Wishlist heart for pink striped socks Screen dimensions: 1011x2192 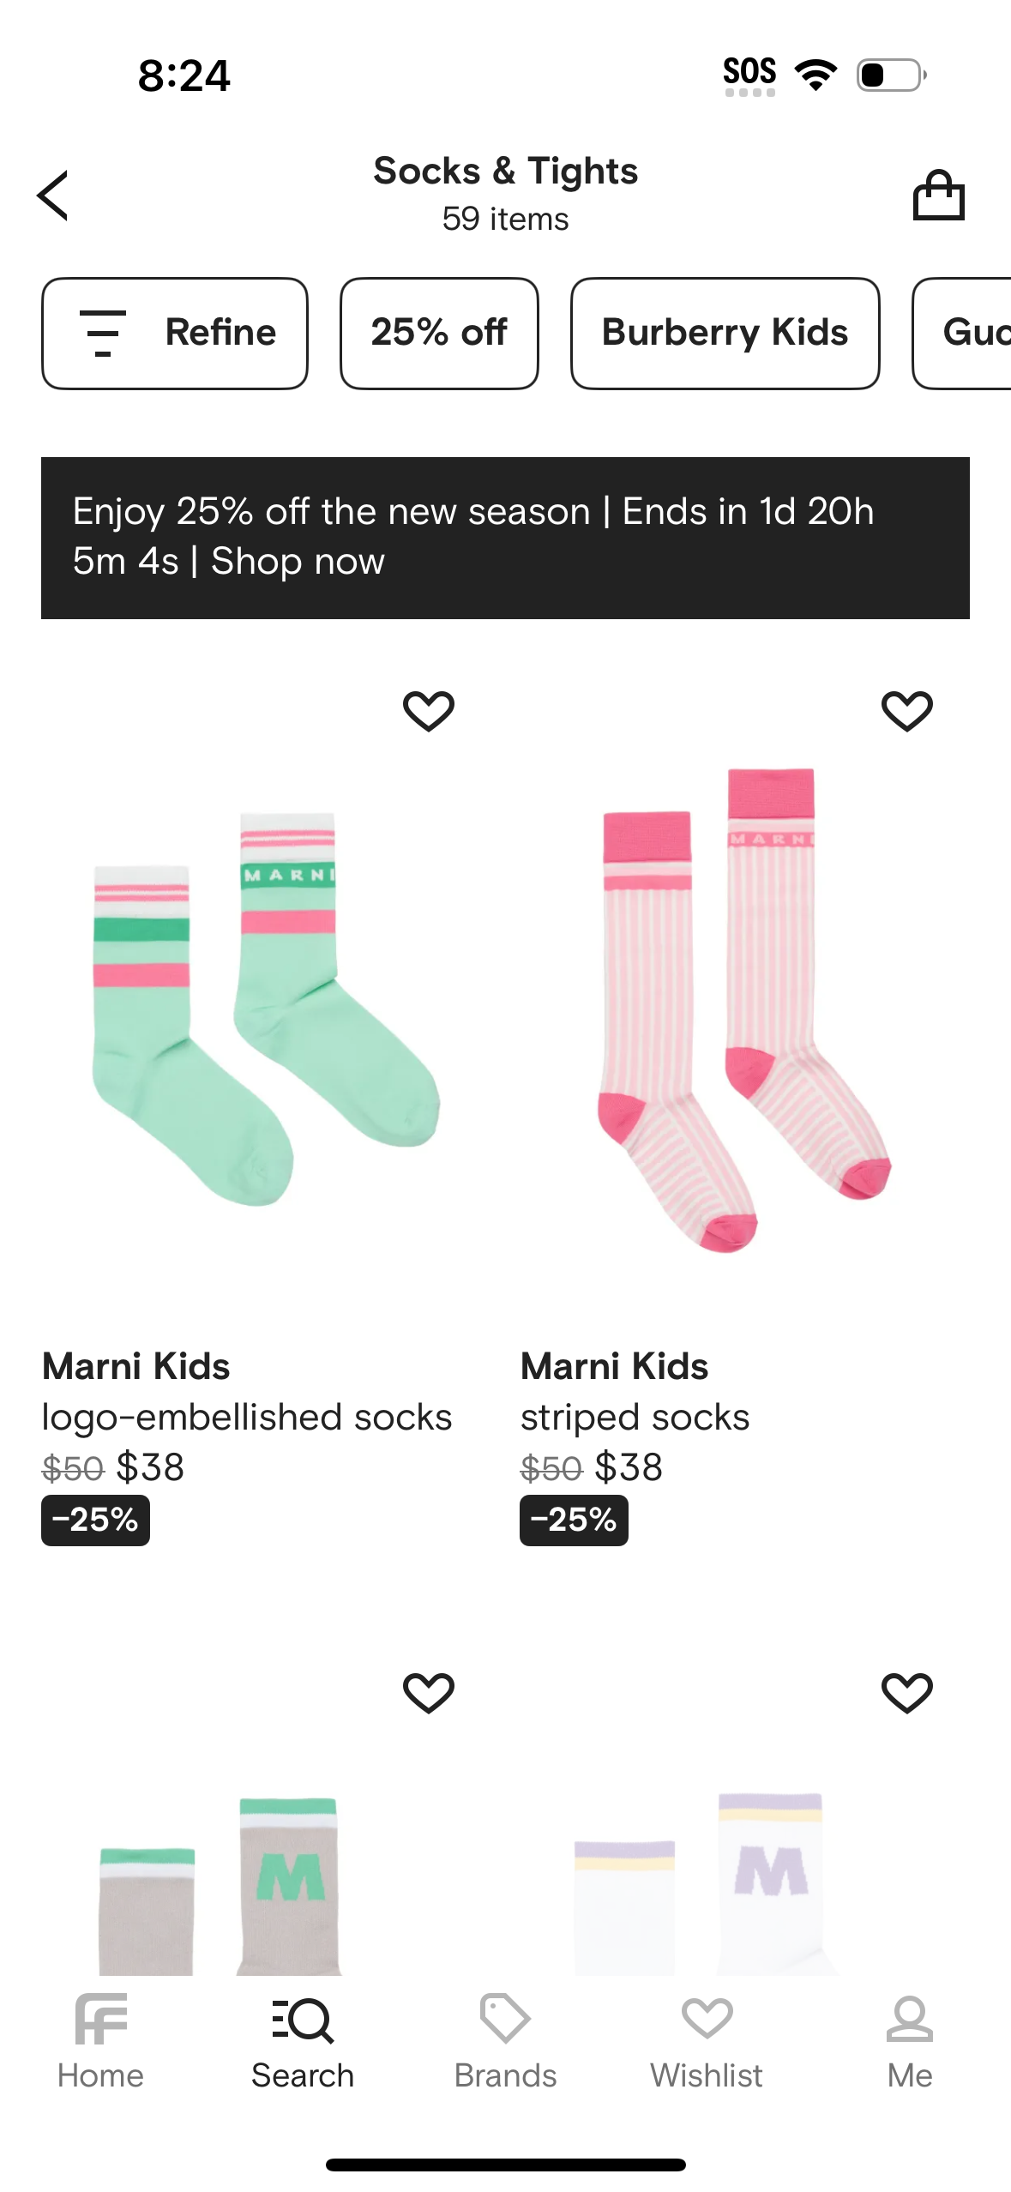click(906, 711)
